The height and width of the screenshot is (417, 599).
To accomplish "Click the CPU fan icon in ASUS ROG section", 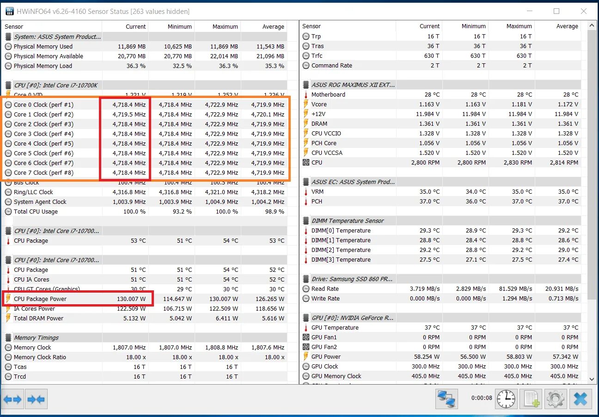I will click(x=306, y=163).
